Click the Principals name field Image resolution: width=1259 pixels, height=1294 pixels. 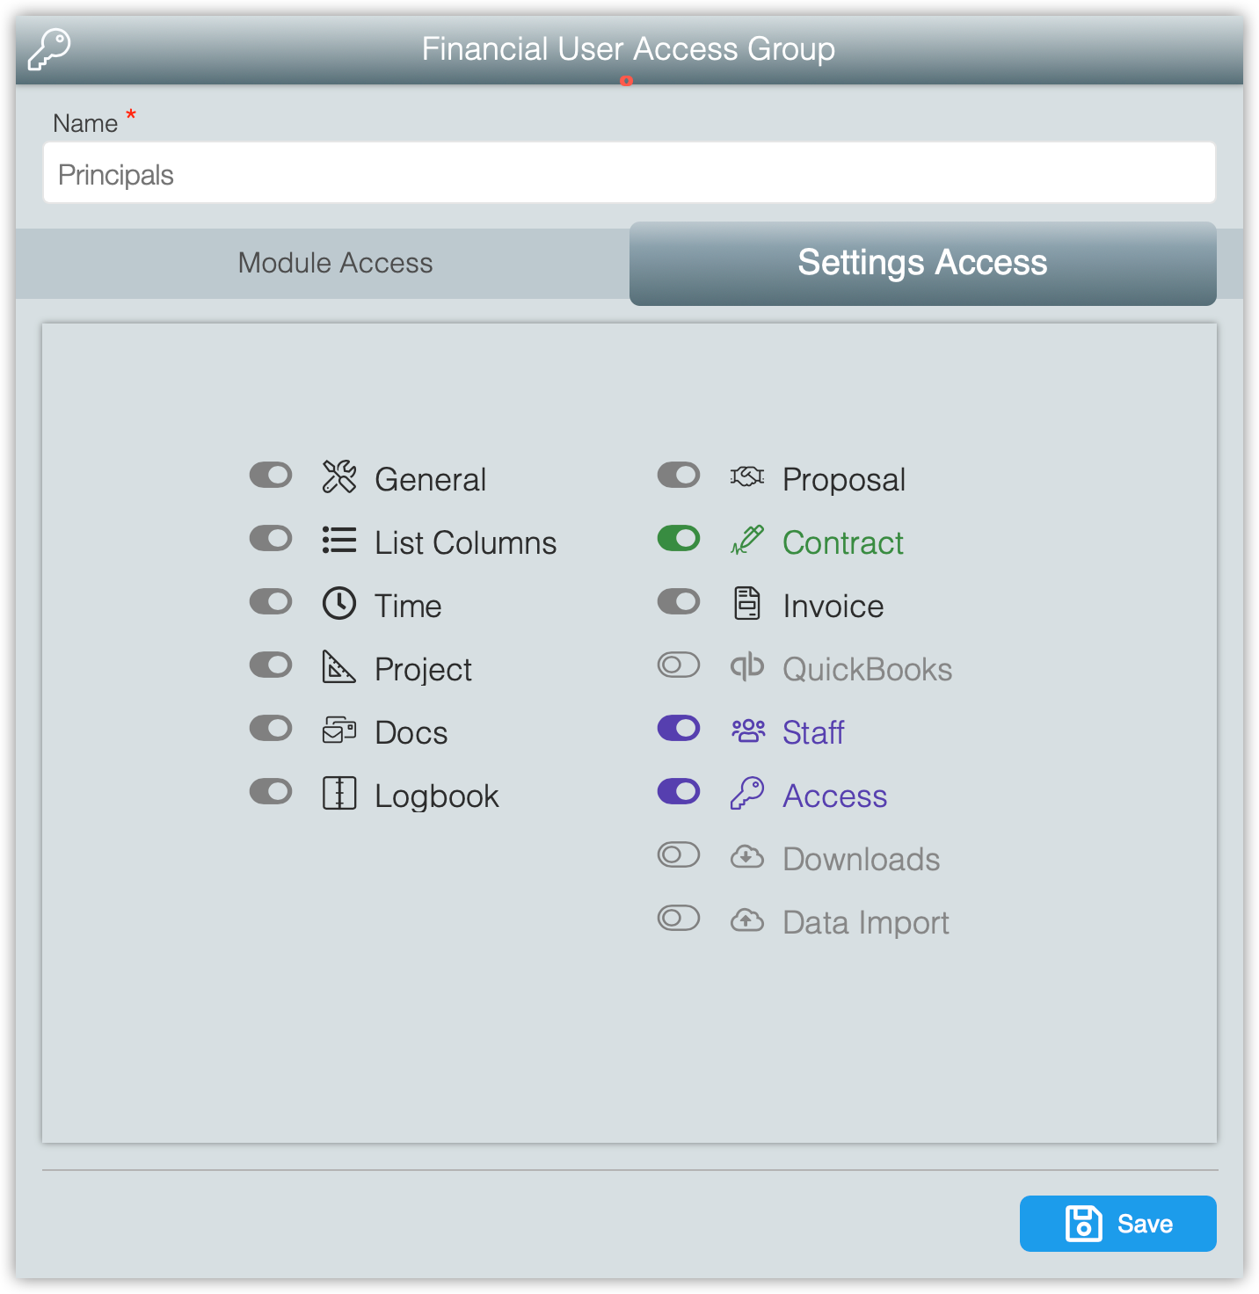[629, 172]
